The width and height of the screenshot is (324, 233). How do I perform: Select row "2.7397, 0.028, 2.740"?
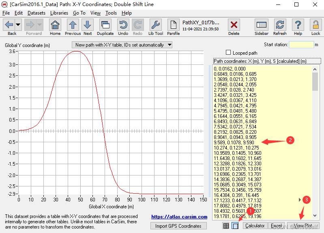click(x=234, y=90)
